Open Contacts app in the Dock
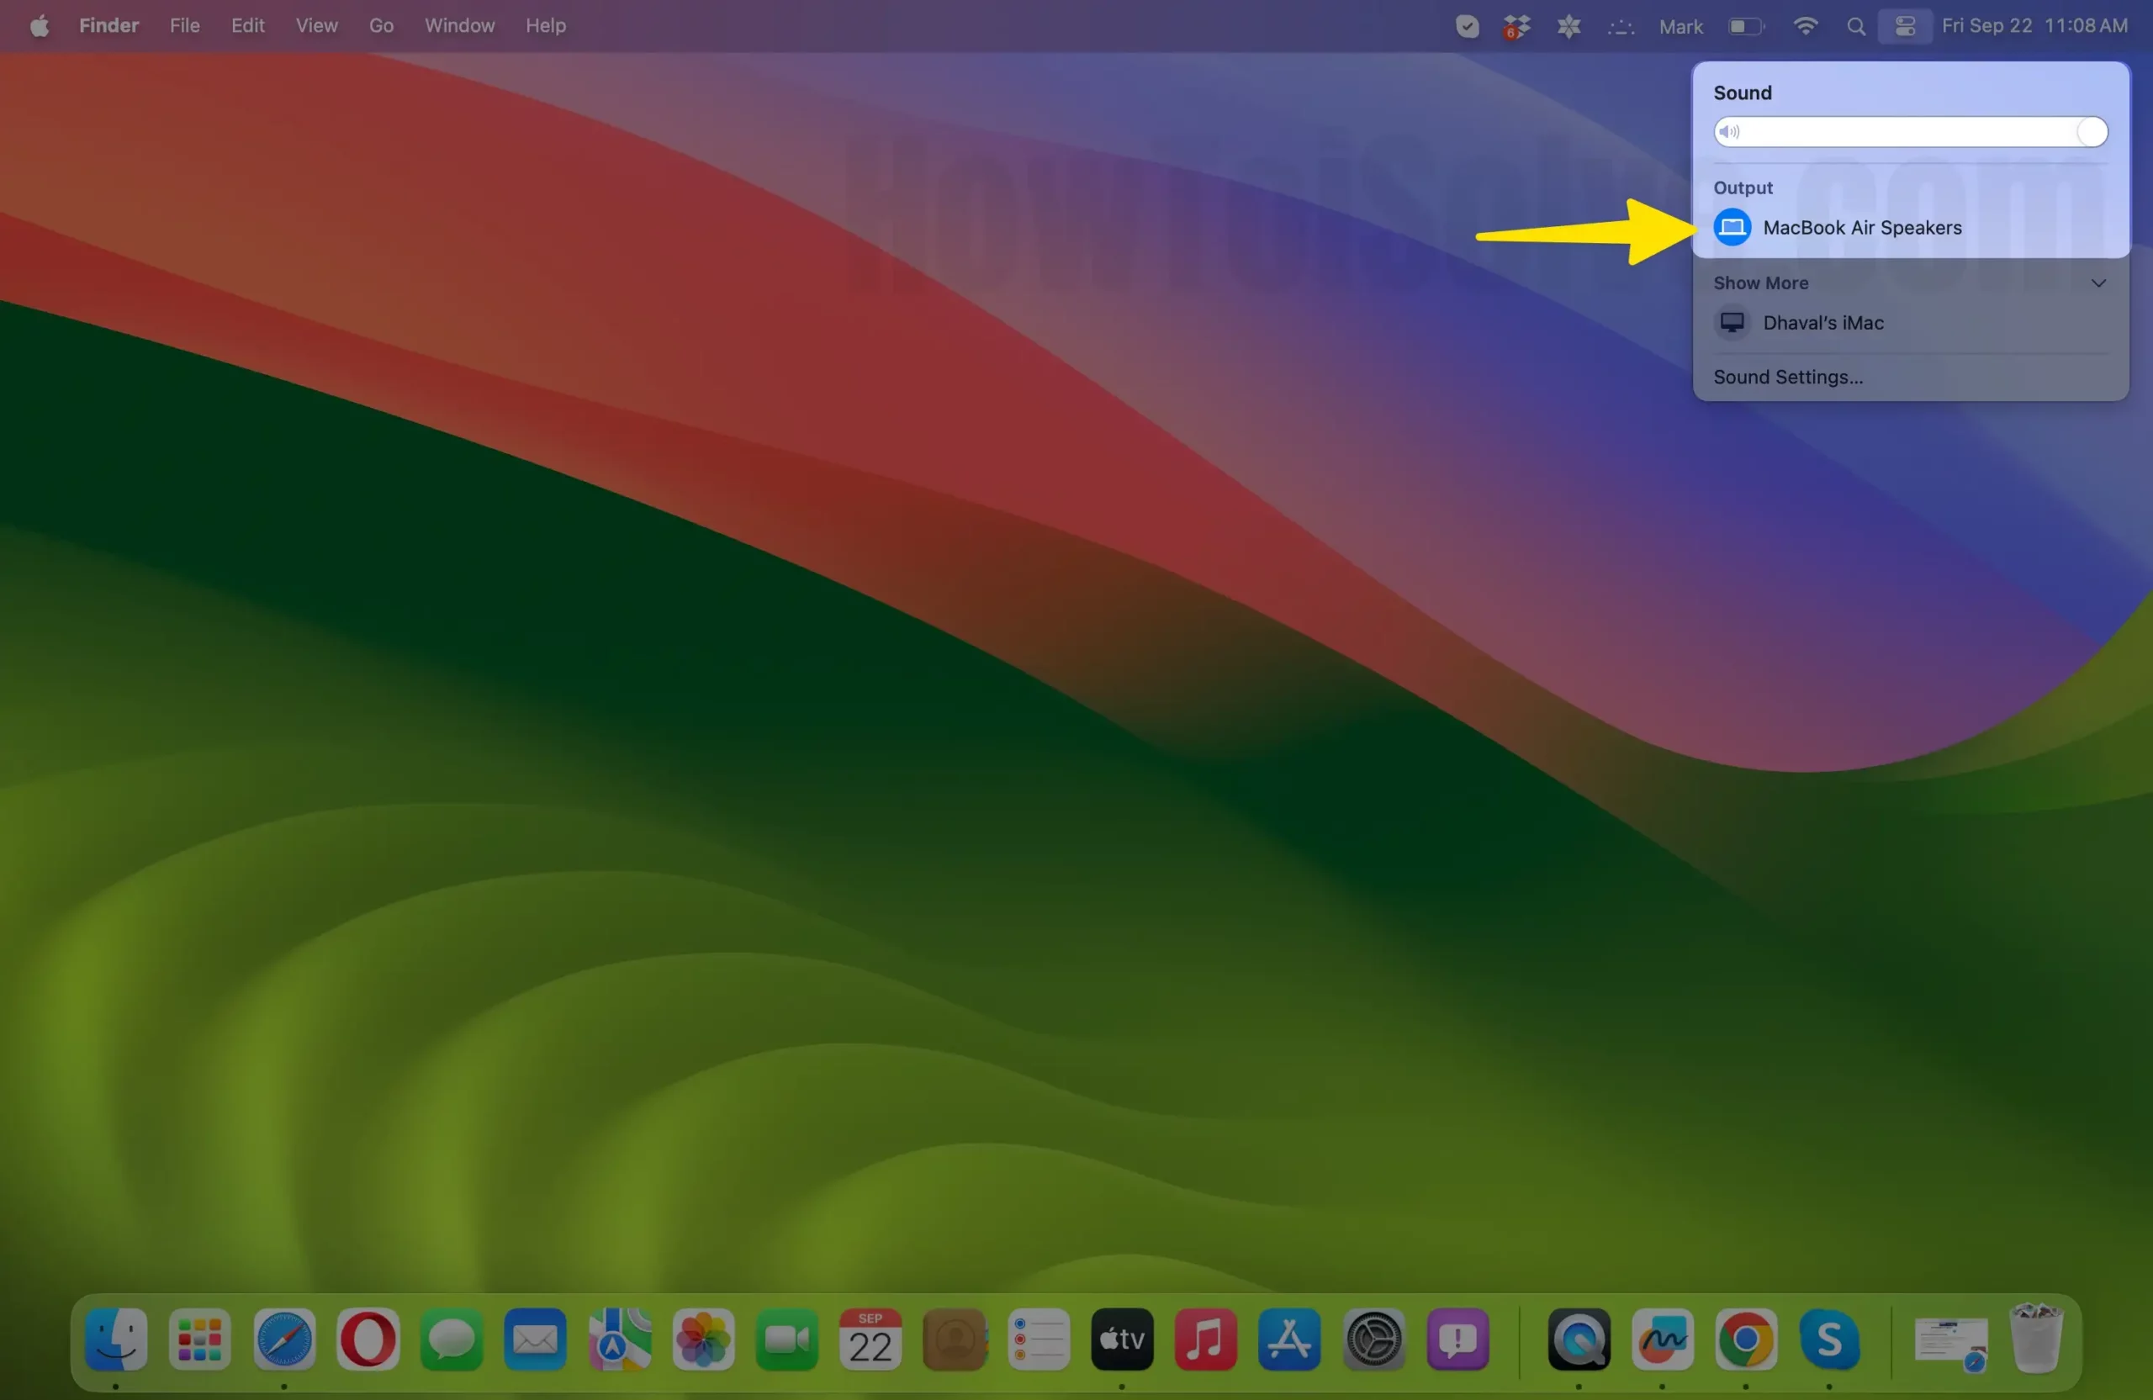2153x1400 pixels. click(x=955, y=1339)
